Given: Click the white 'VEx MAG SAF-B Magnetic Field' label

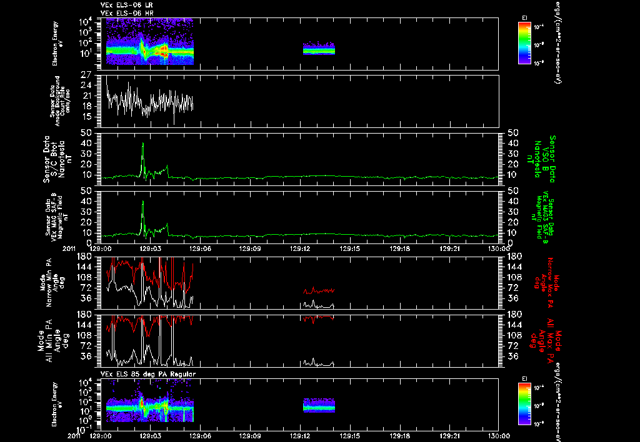Looking at the screenshot, I should [x=56, y=217].
